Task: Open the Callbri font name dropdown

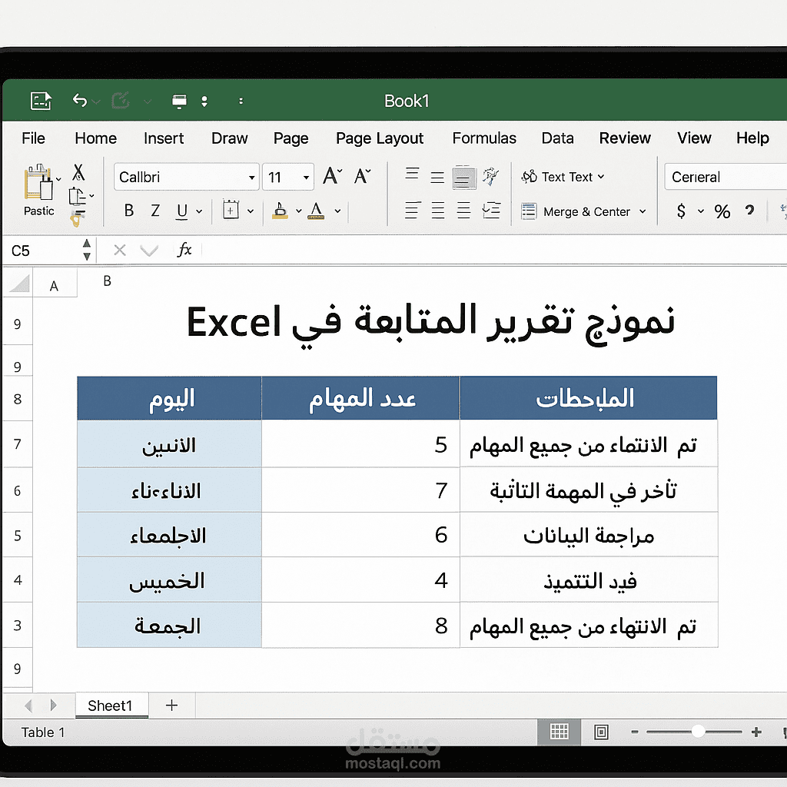Action: (251, 178)
